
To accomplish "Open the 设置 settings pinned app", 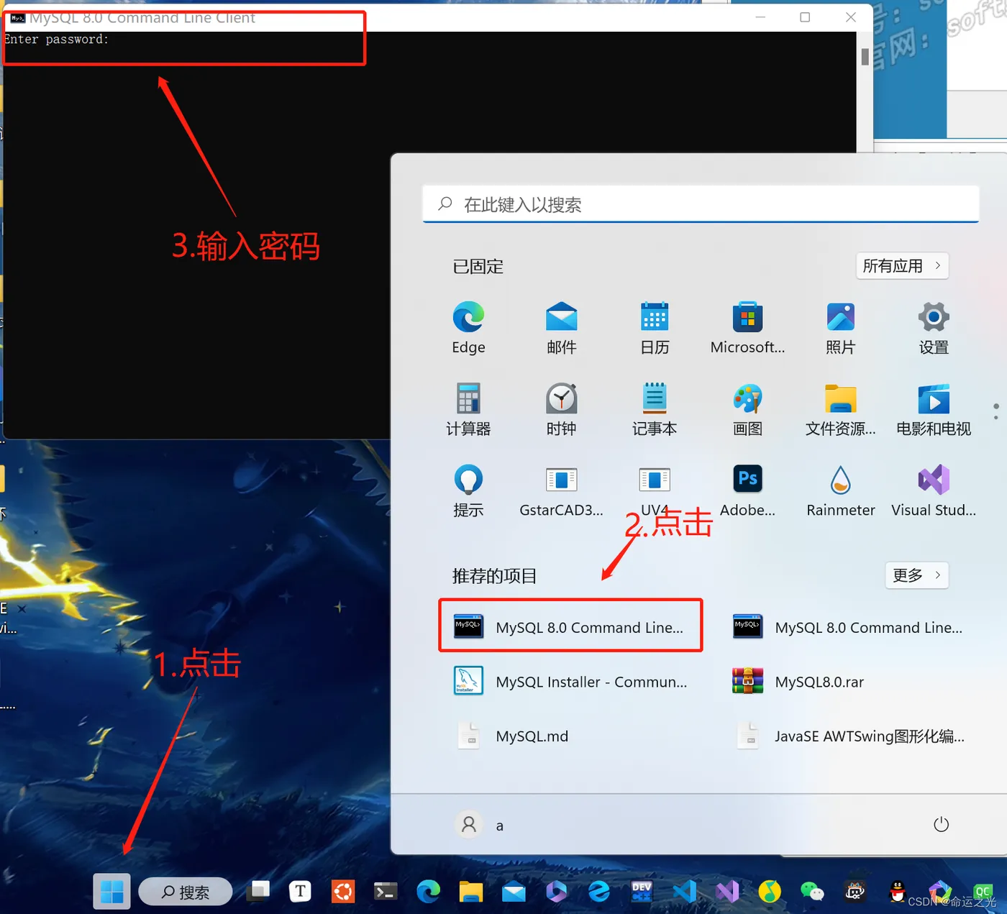I will (934, 327).
